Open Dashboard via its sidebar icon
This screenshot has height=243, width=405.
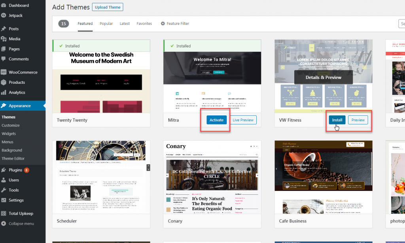(x=3, y=5)
